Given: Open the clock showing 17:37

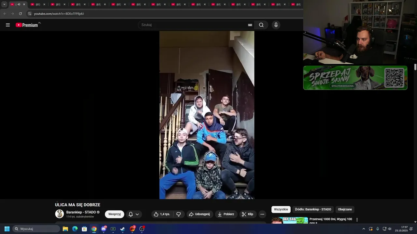Looking at the screenshot, I should [x=401, y=229].
